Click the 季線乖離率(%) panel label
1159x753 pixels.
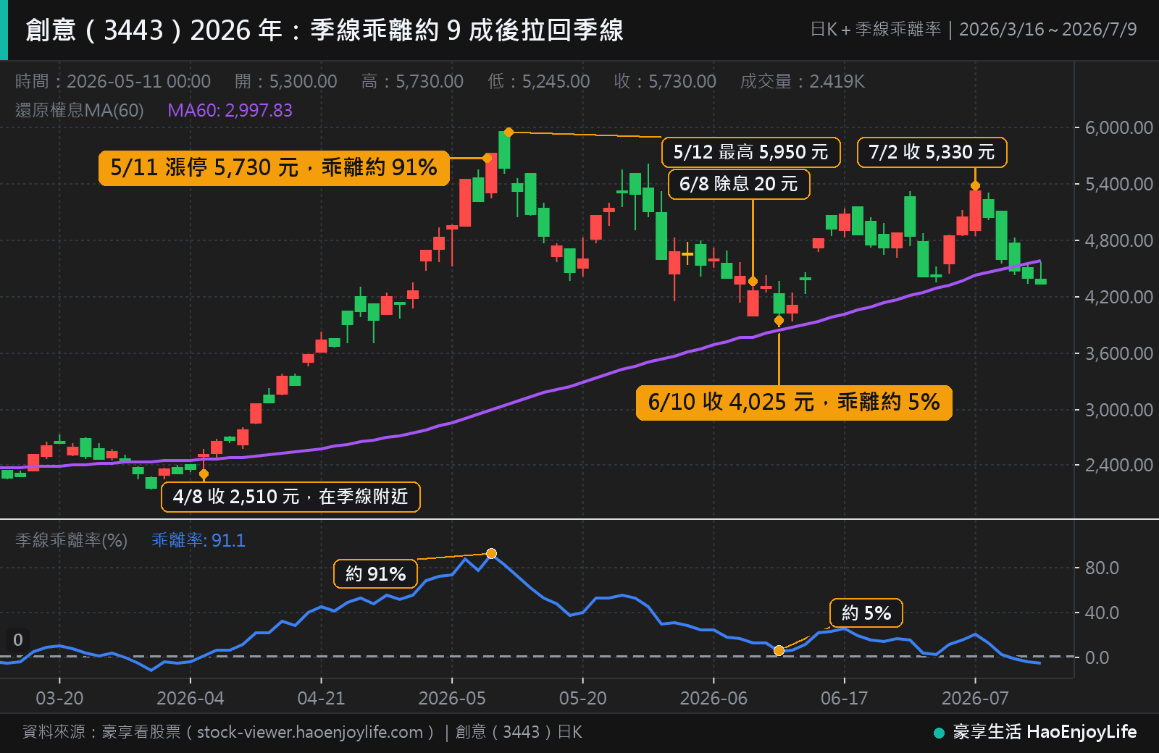coord(71,540)
